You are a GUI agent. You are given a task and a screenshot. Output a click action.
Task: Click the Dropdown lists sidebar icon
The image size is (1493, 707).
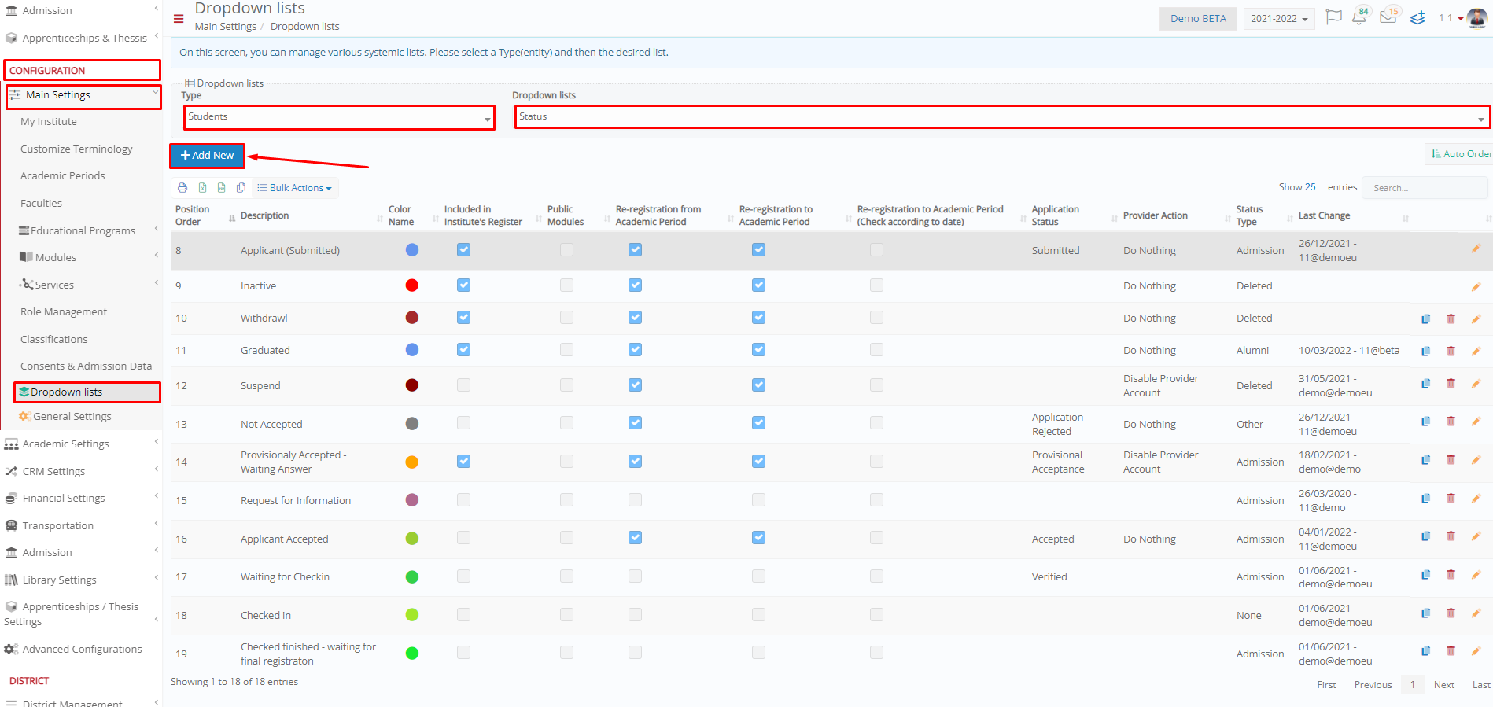click(24, 392)
